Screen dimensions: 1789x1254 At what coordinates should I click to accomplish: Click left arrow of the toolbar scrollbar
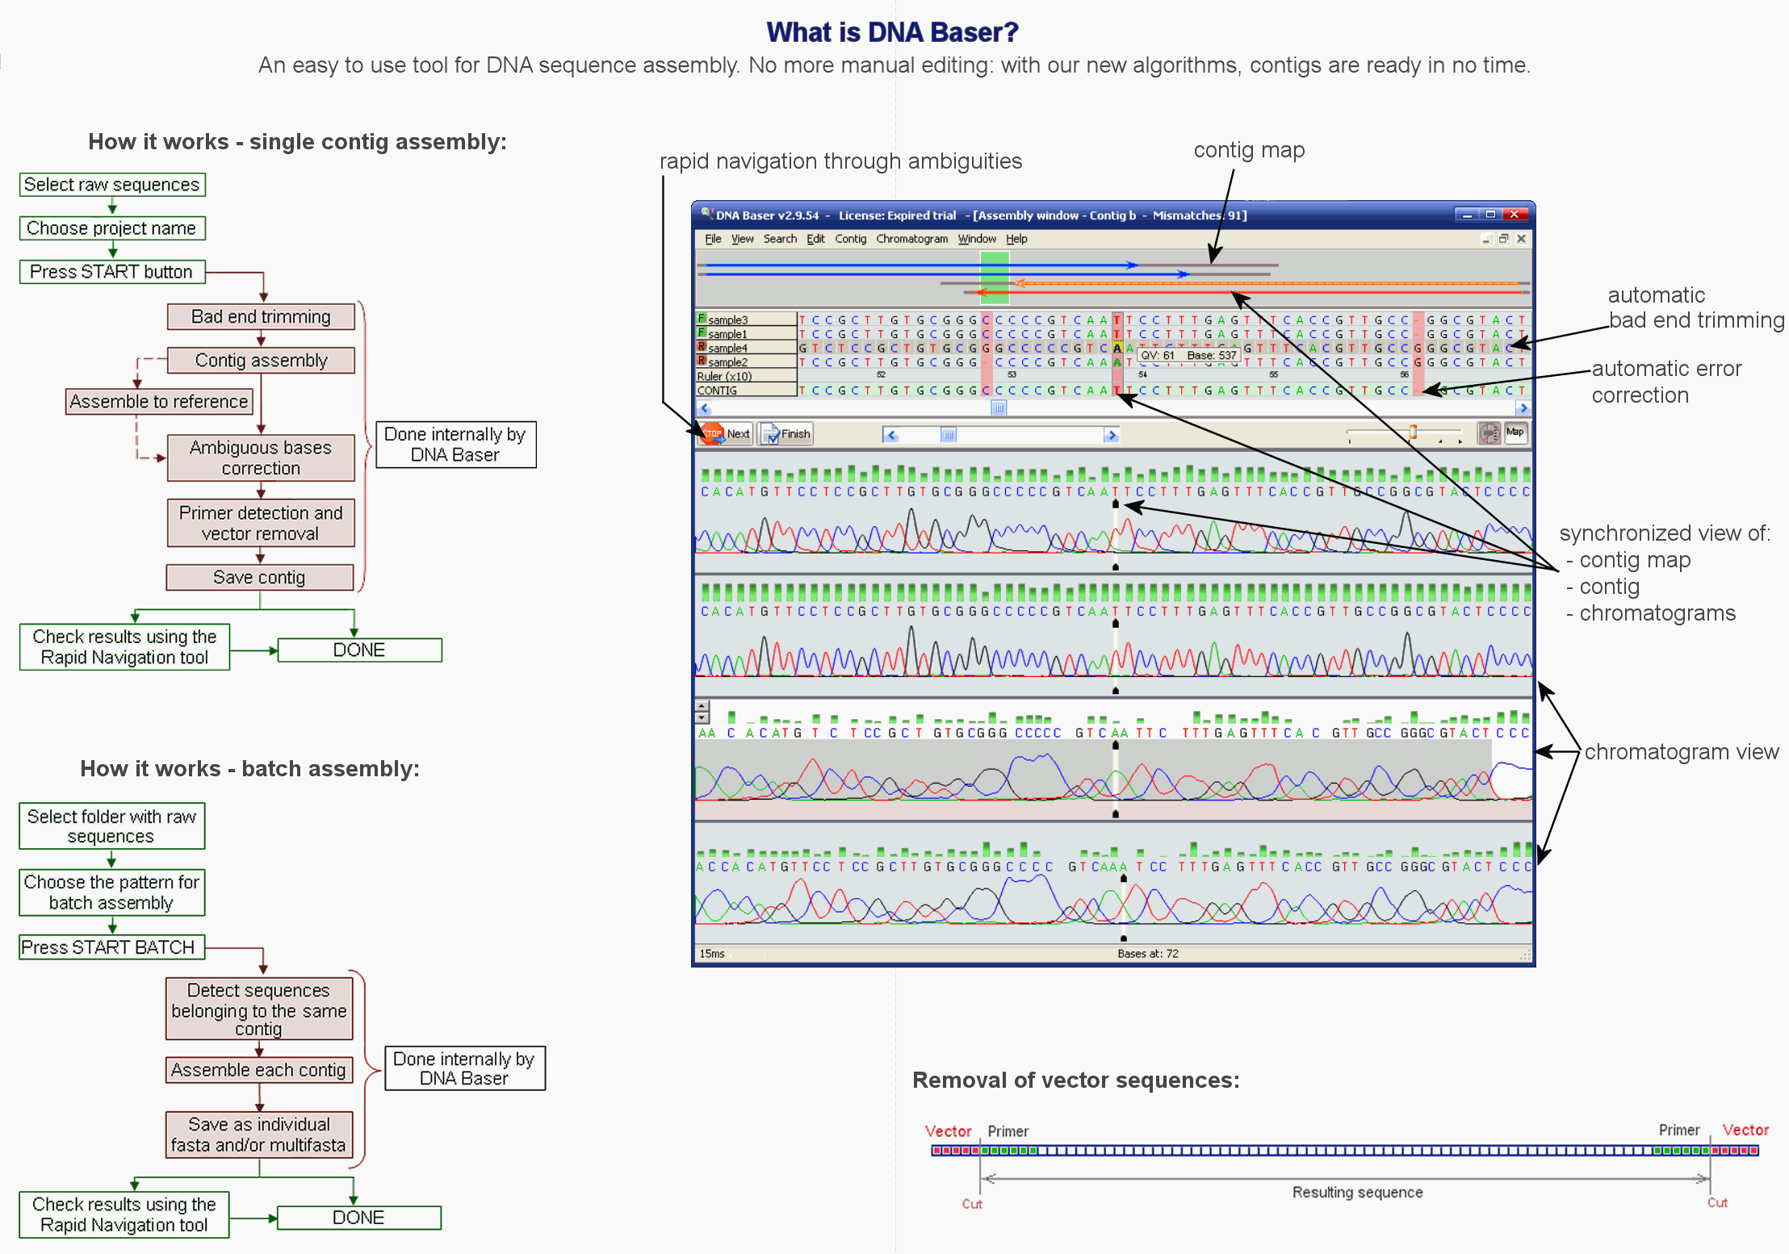[890, 435]
